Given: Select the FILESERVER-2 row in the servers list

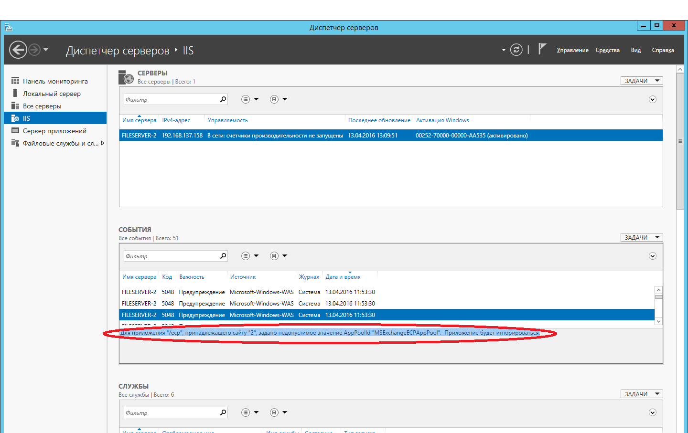Looking at the screenshot, I should click(x=391, y=136).
